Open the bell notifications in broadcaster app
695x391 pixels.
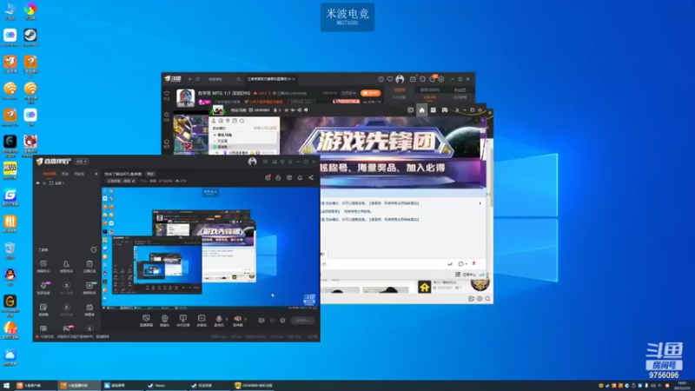300,177
